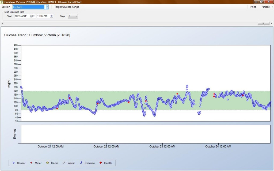This screenshot has width=274, height=171.
Task: Click the Insulin legend icon
Action: point(64,163)
